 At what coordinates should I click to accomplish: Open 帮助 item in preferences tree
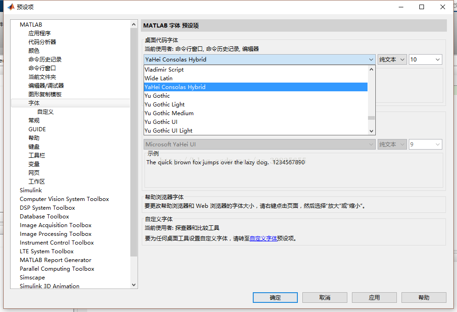pos(34,138)
